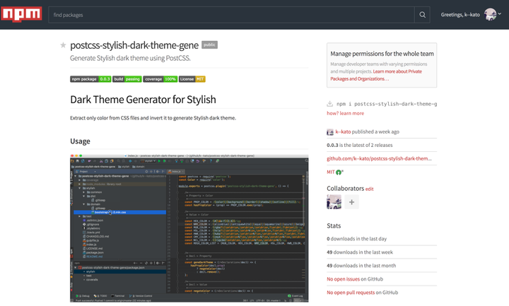Click the License MIT badge
509x306 pixels.
[x=192, y=79]
